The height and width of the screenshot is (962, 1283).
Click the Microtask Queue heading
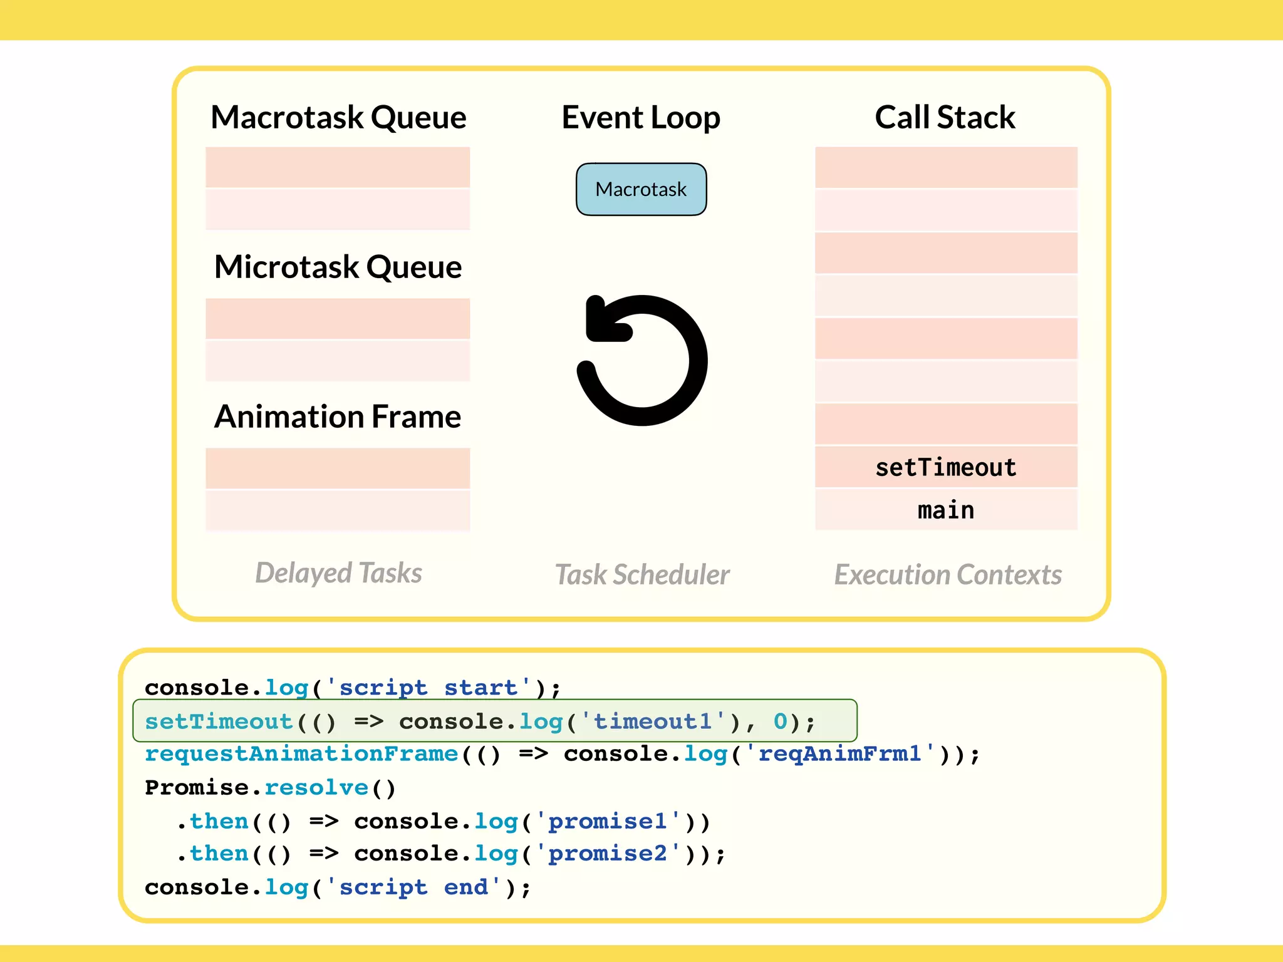pyautogui.click(x=338, y=267)
